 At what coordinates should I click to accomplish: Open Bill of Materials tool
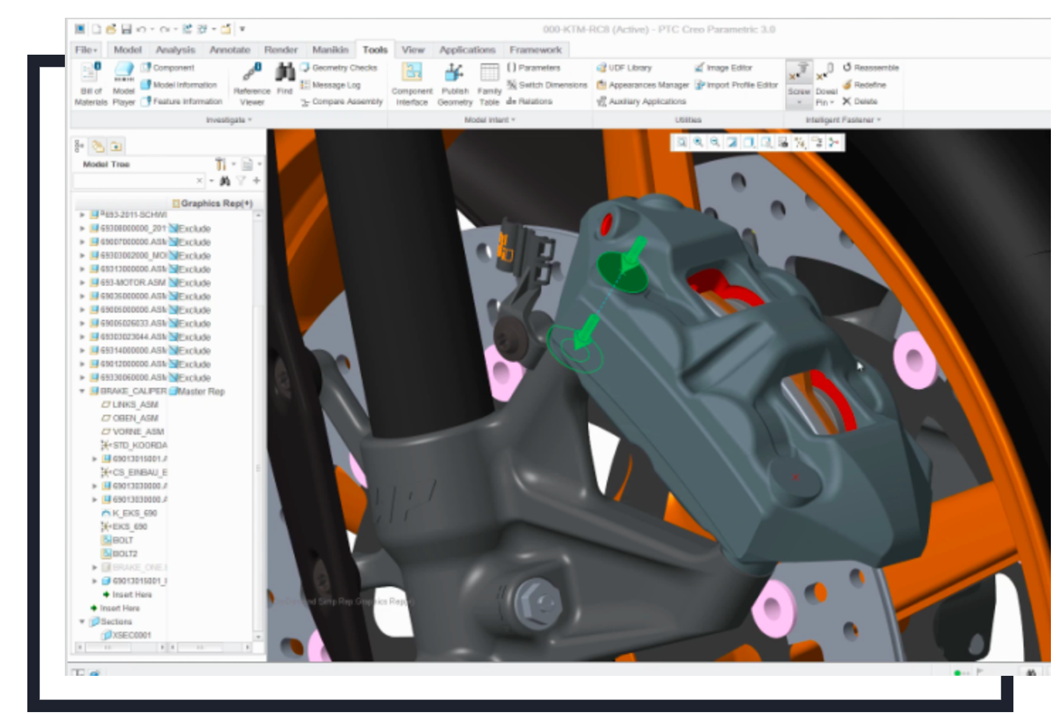(91, 84)
